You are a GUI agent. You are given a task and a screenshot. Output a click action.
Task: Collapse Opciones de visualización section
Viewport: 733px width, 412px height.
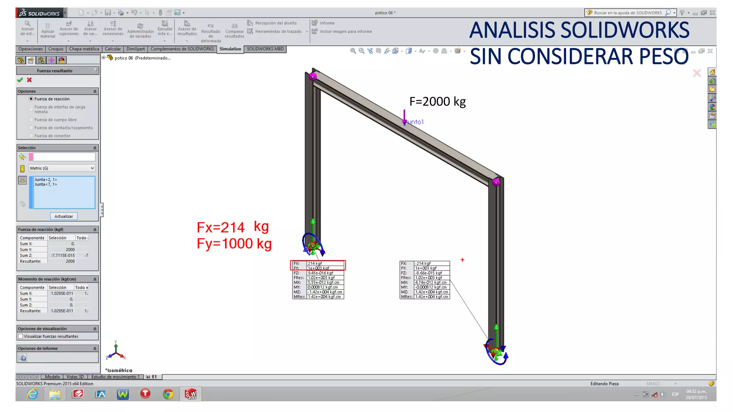[95, 329]
